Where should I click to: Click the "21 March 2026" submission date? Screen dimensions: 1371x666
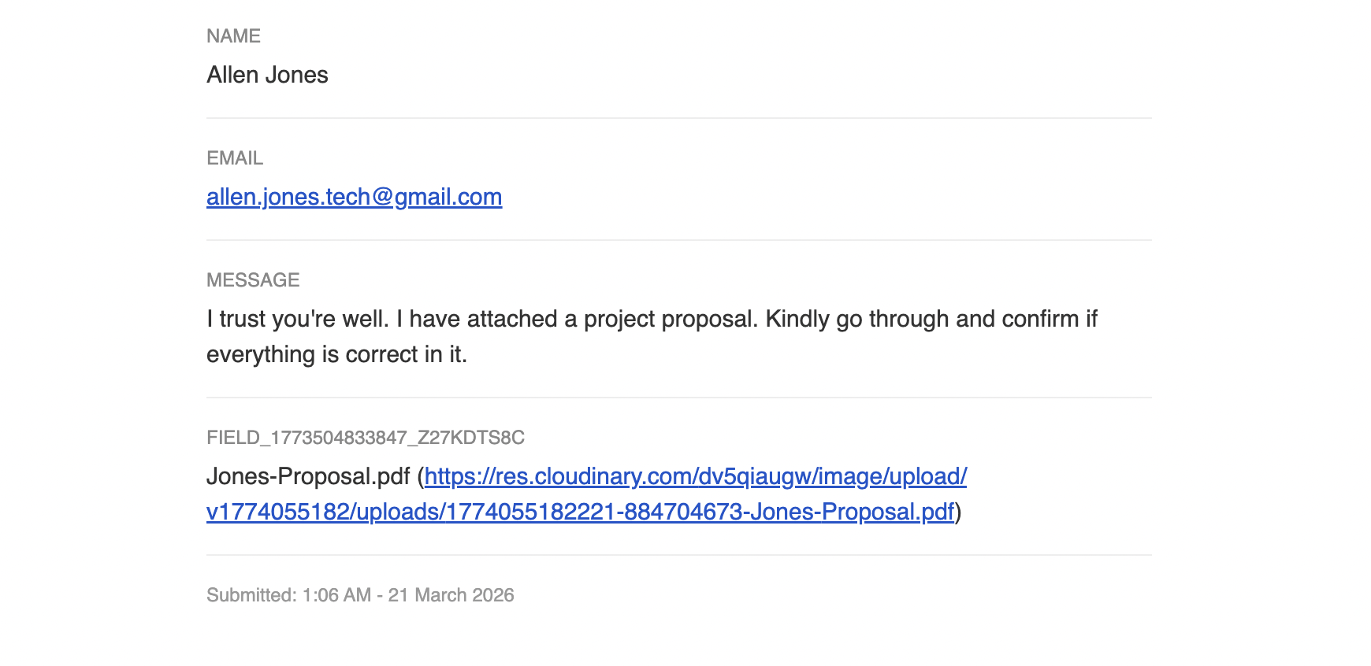(x=451, y=595)
